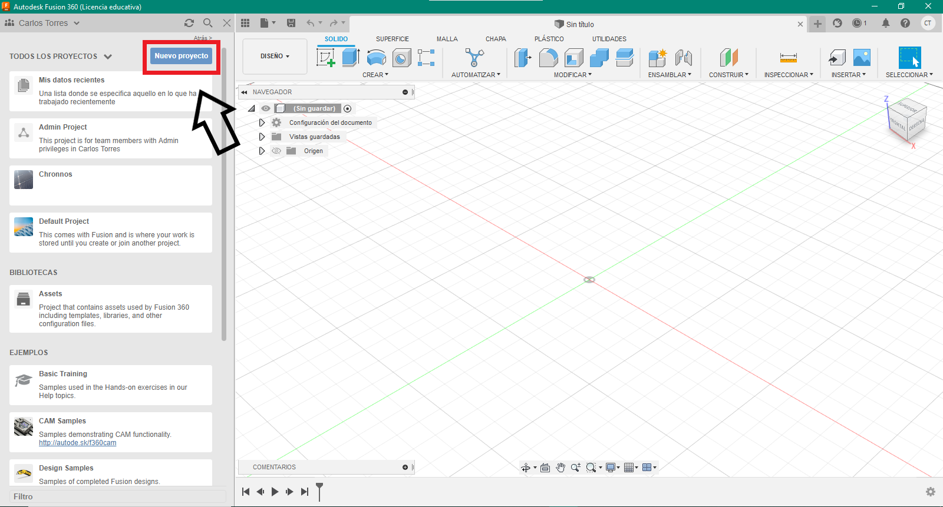Select the Fillet tool
Image resolution: width=943 pixels, height=507 pixels.
coord(548,58)
